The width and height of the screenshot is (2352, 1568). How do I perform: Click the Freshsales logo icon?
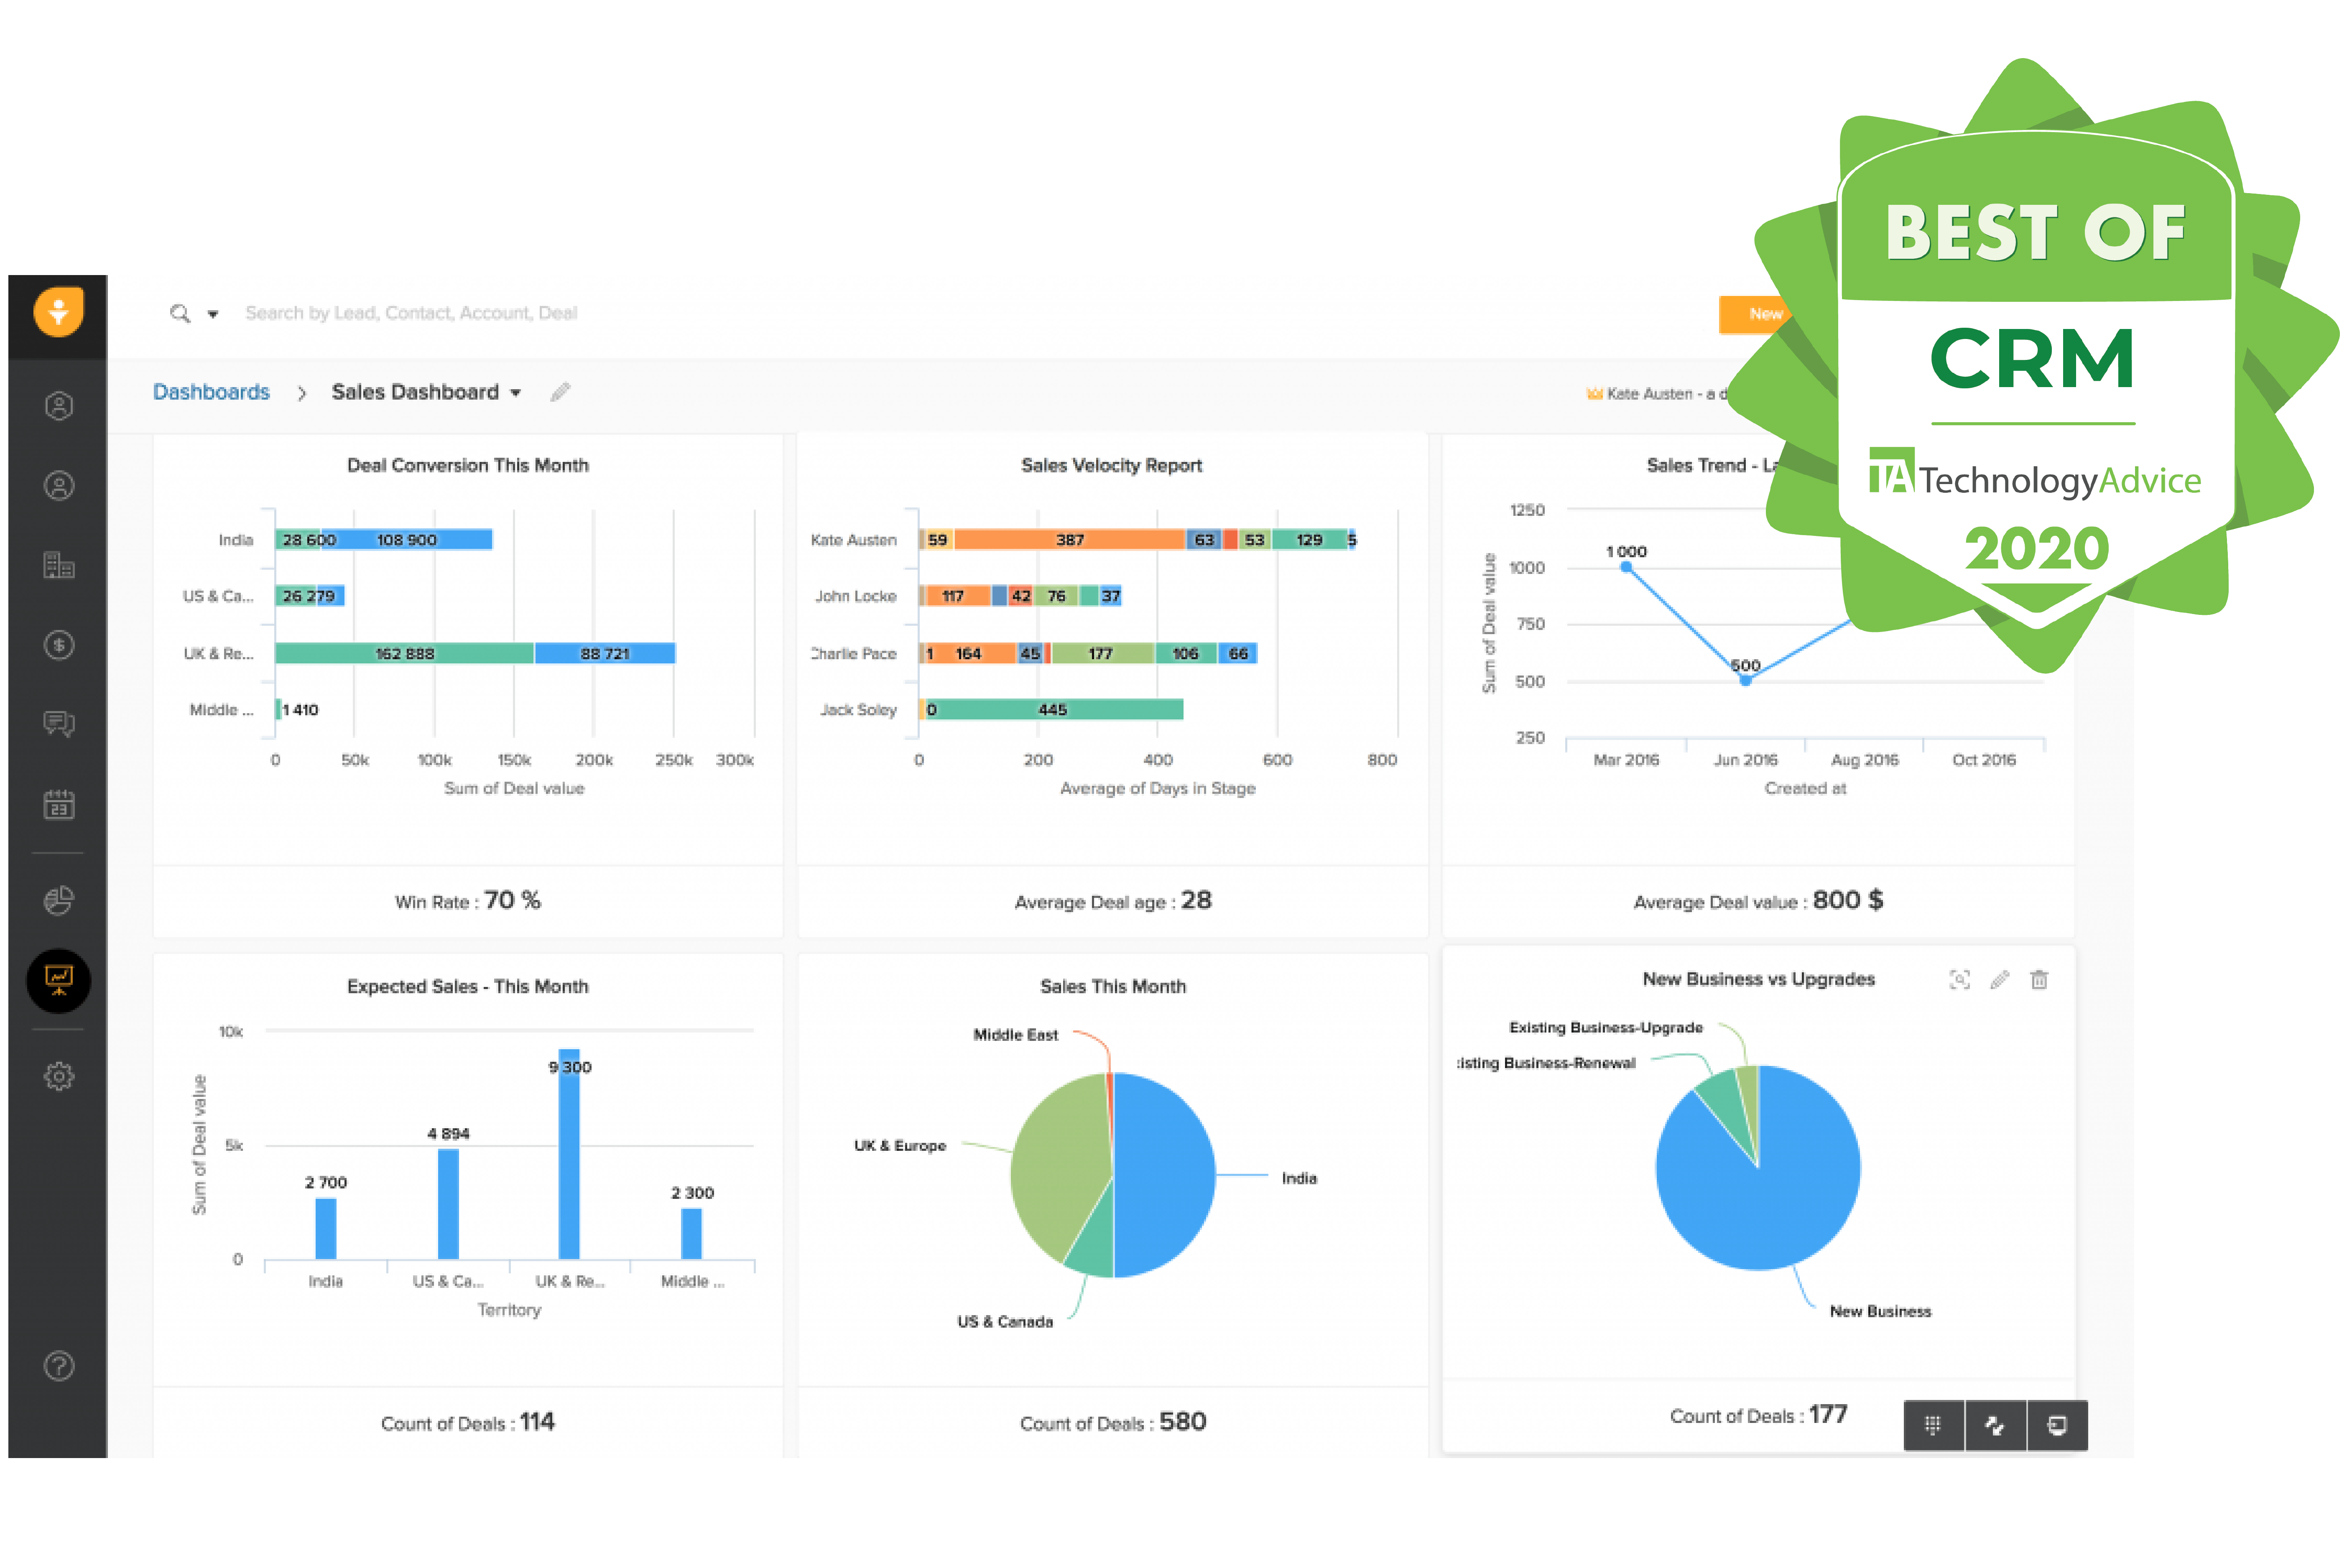58,312
